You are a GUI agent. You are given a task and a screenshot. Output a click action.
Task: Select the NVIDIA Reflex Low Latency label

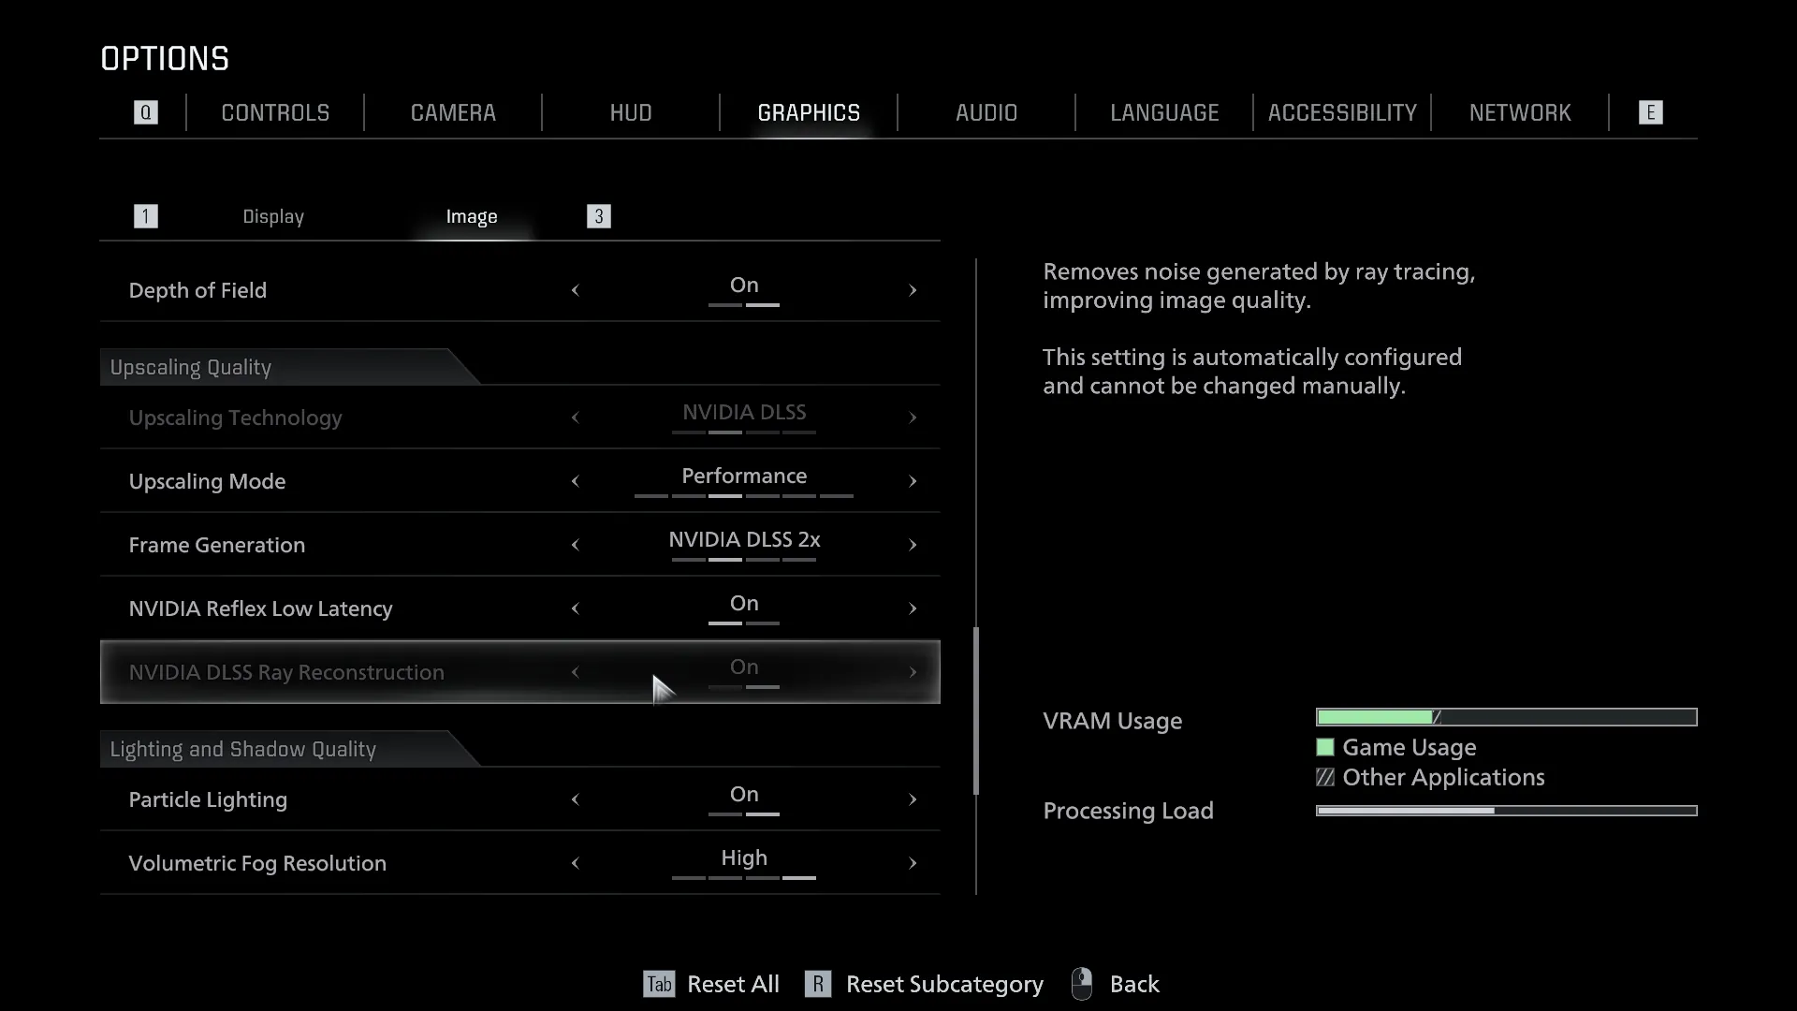point(260,608)
